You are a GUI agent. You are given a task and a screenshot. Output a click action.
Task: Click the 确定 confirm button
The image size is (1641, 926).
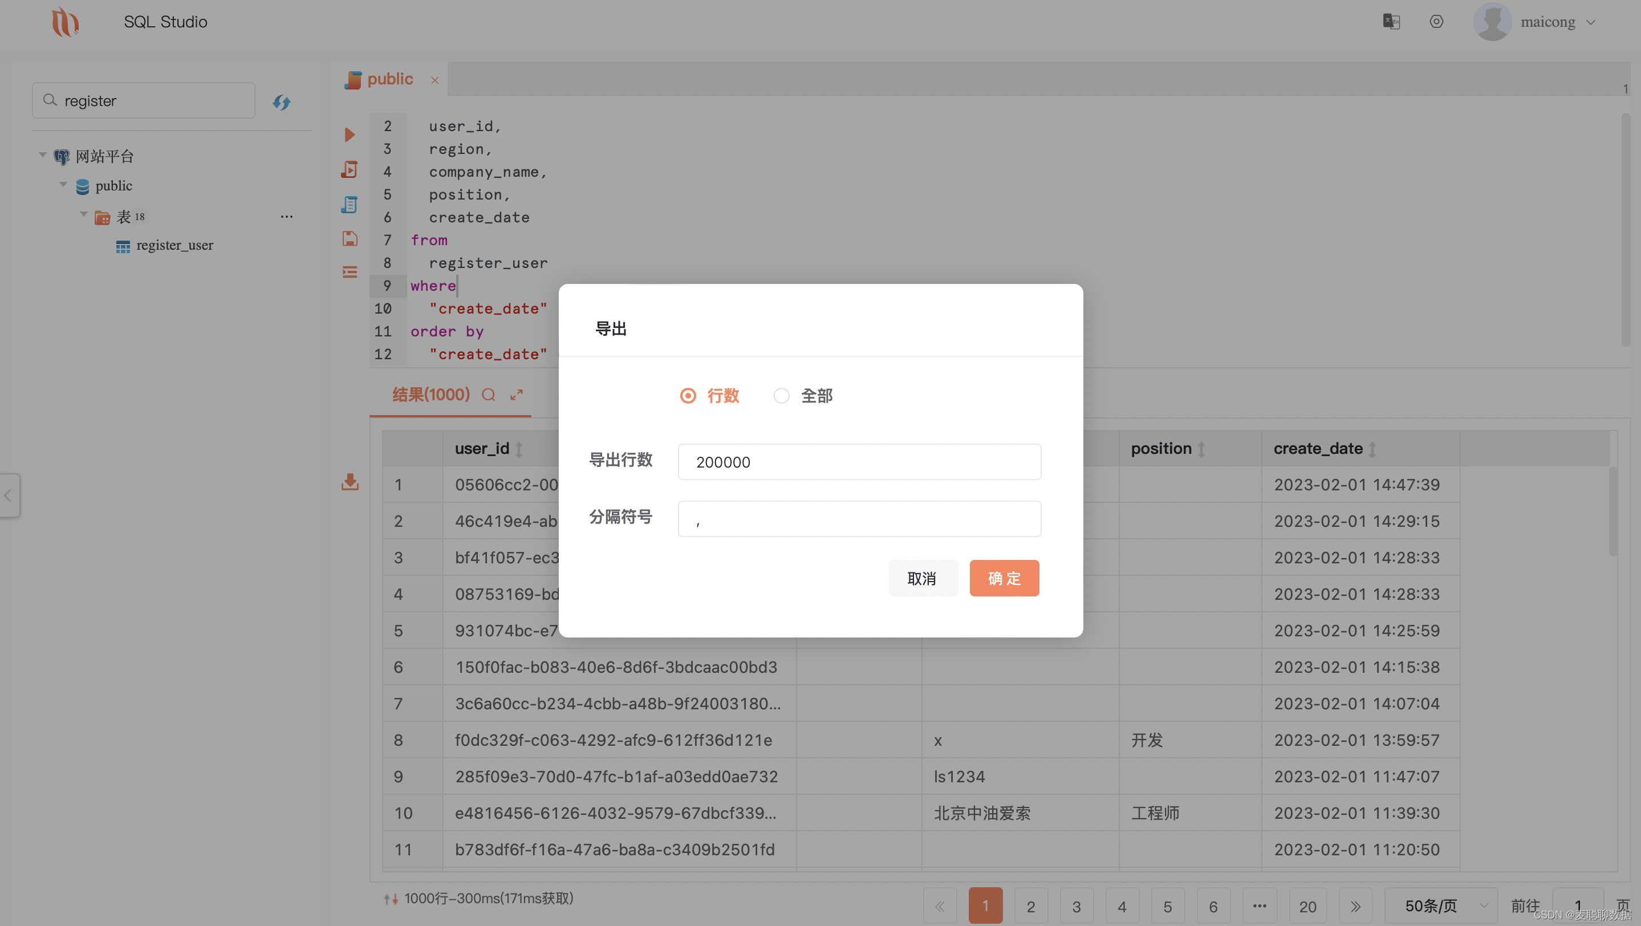[x=1004, y=577]
